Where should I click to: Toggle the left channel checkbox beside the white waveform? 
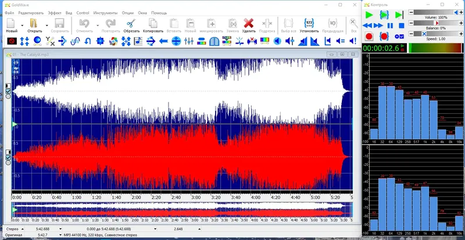pos(8,92)
